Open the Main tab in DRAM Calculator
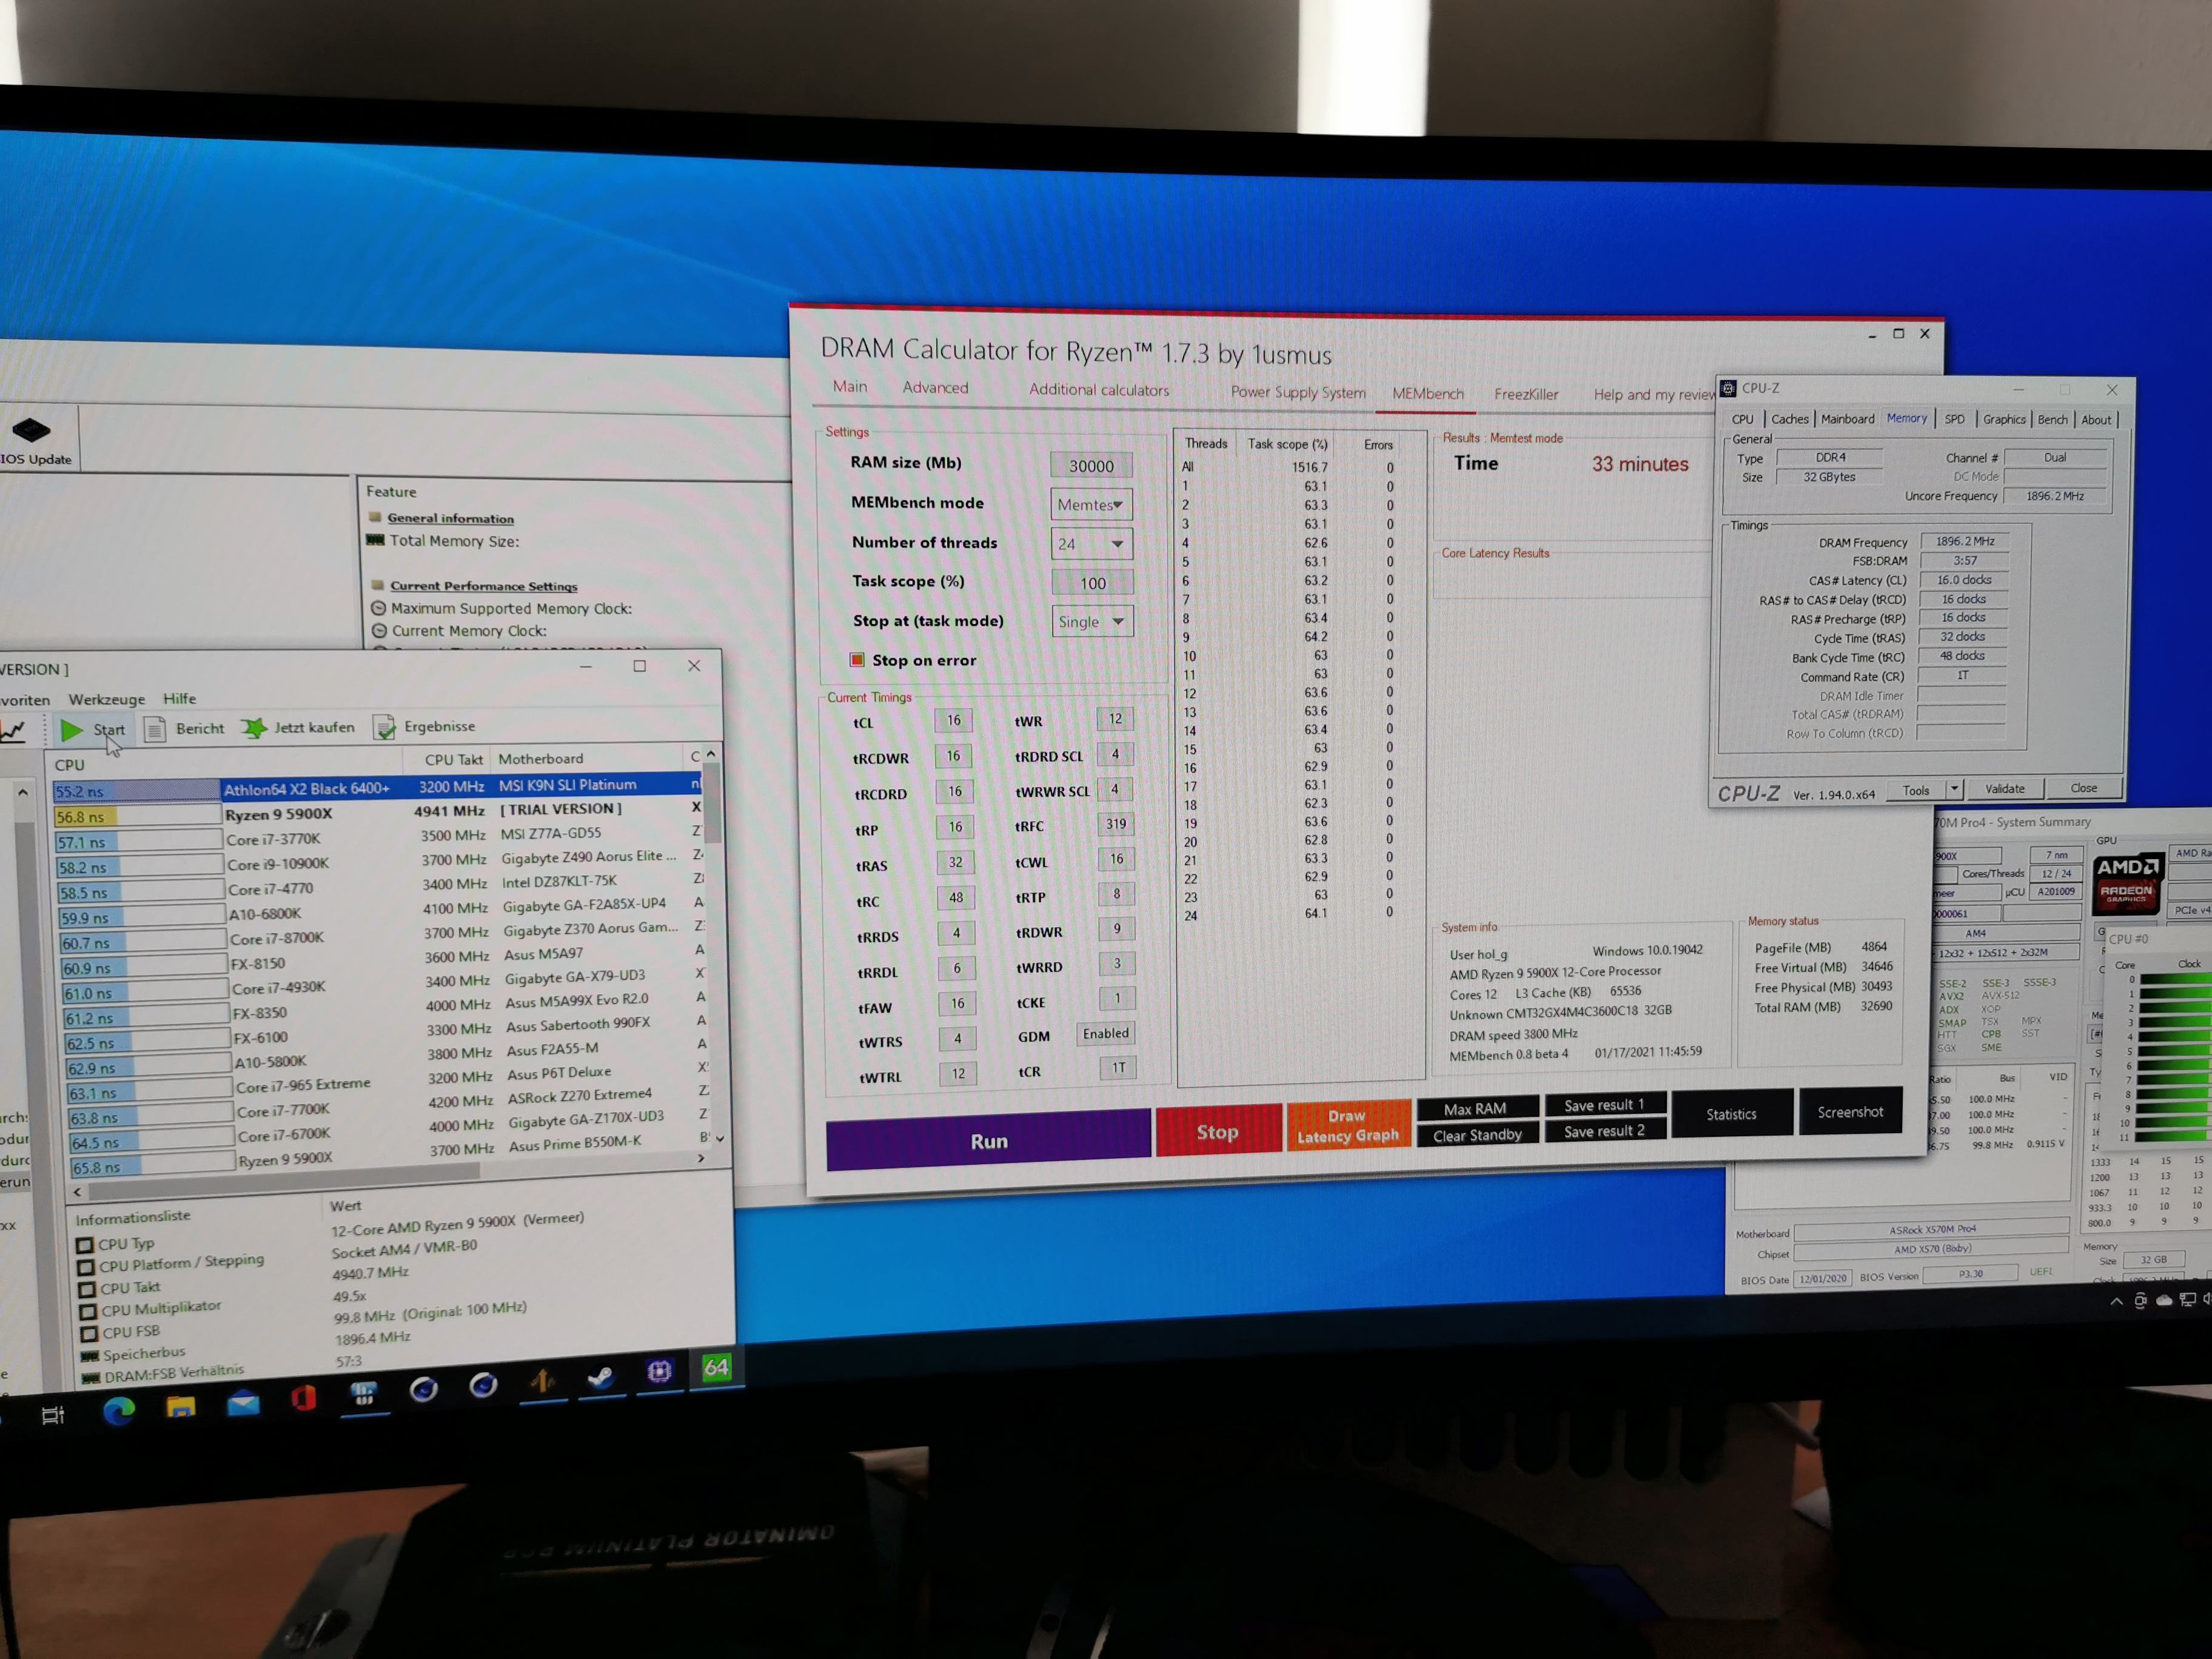The image size is (2212, 1659). pos(850,386)
